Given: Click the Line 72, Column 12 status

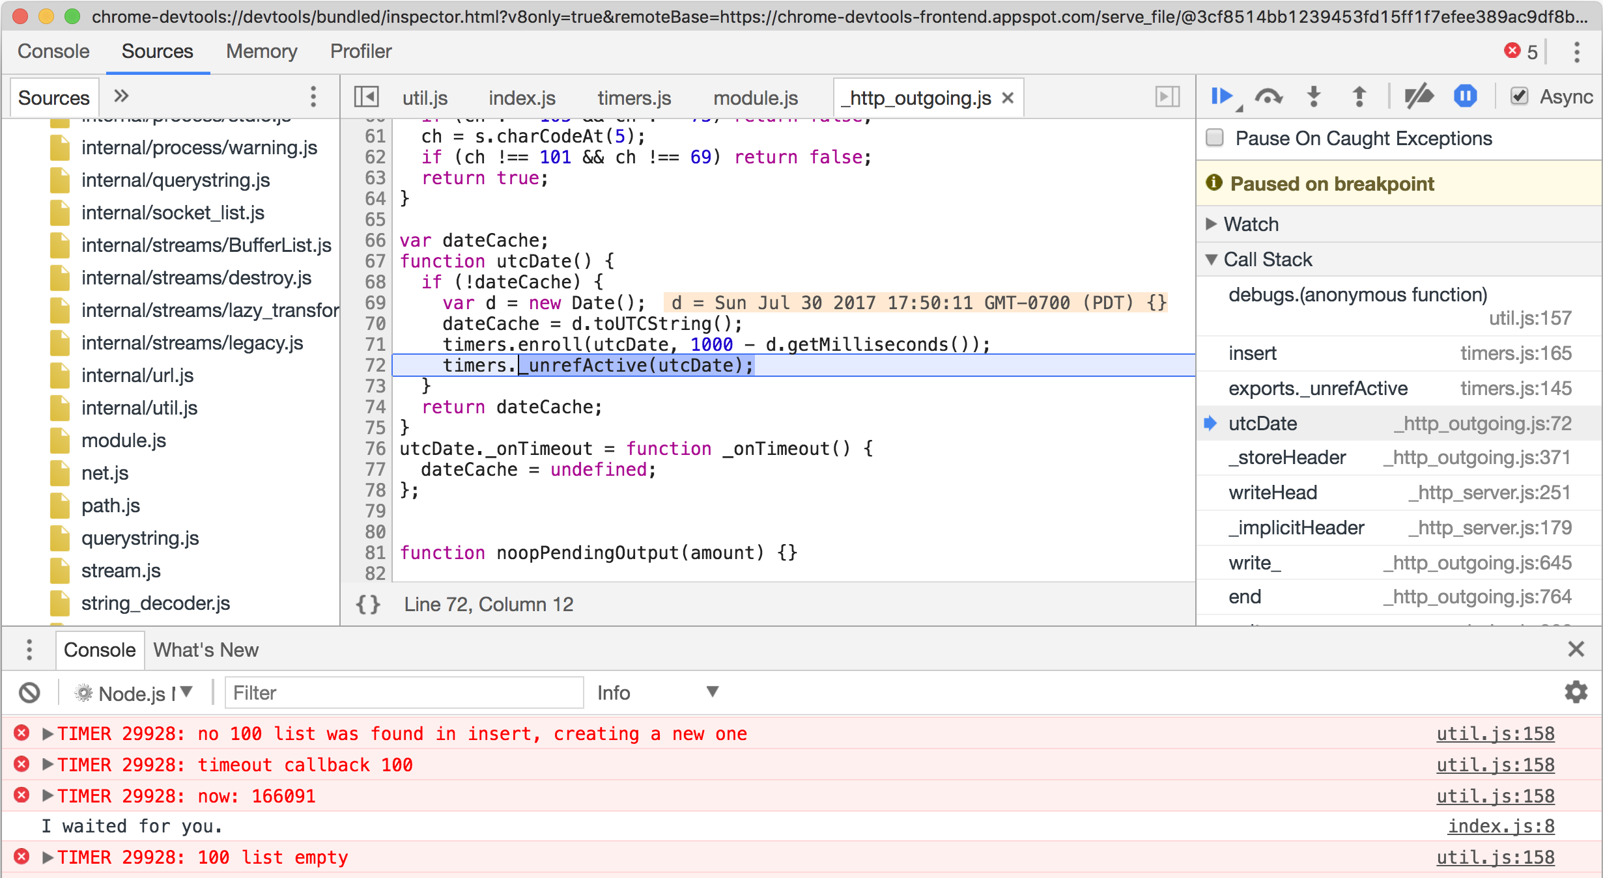Looking at the screenshot, I should coord(489,605).
